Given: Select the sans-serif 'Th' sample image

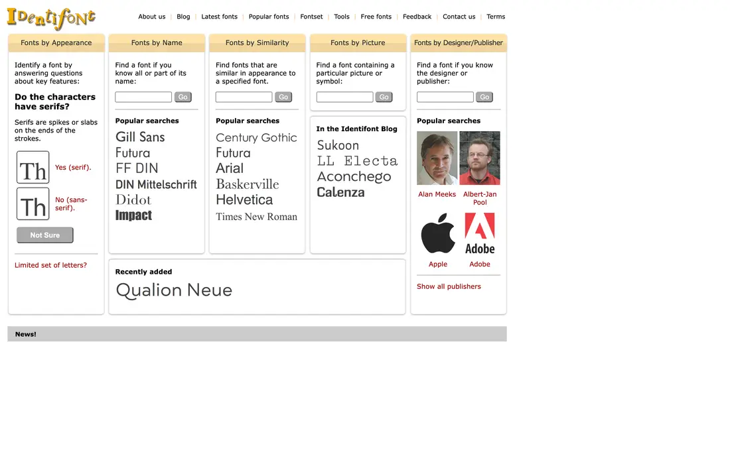Looking at the screenshot, I should (x=33, y=203).
